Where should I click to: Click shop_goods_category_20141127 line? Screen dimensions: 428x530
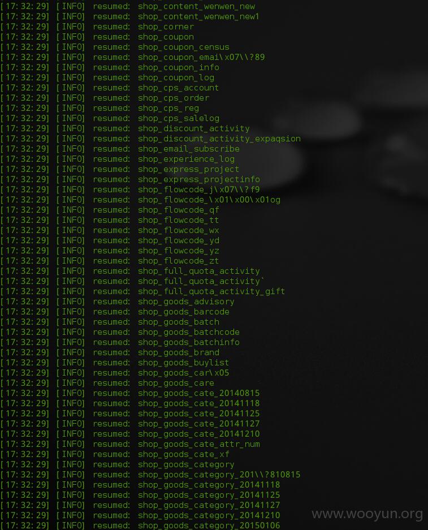[209, 505]
